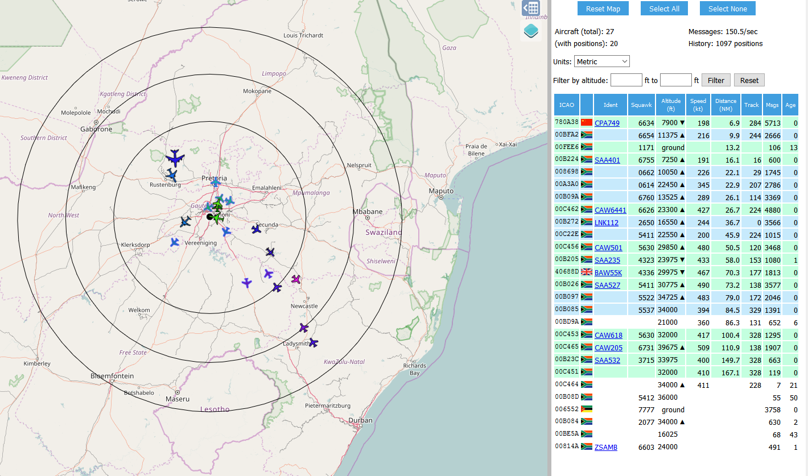Select the aircraft icon west of Vereeniging
The height and width of the screenshot is (476, 808).
tap(175, 242)
